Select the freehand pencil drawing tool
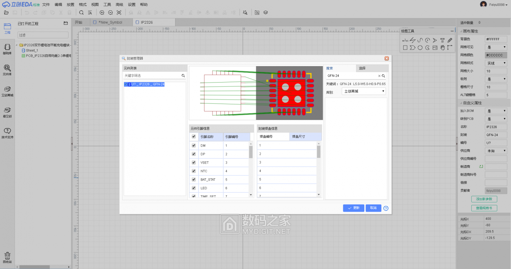Image resolution: width=511 pixels, height=269 pixels. click(x=450, y=40)
